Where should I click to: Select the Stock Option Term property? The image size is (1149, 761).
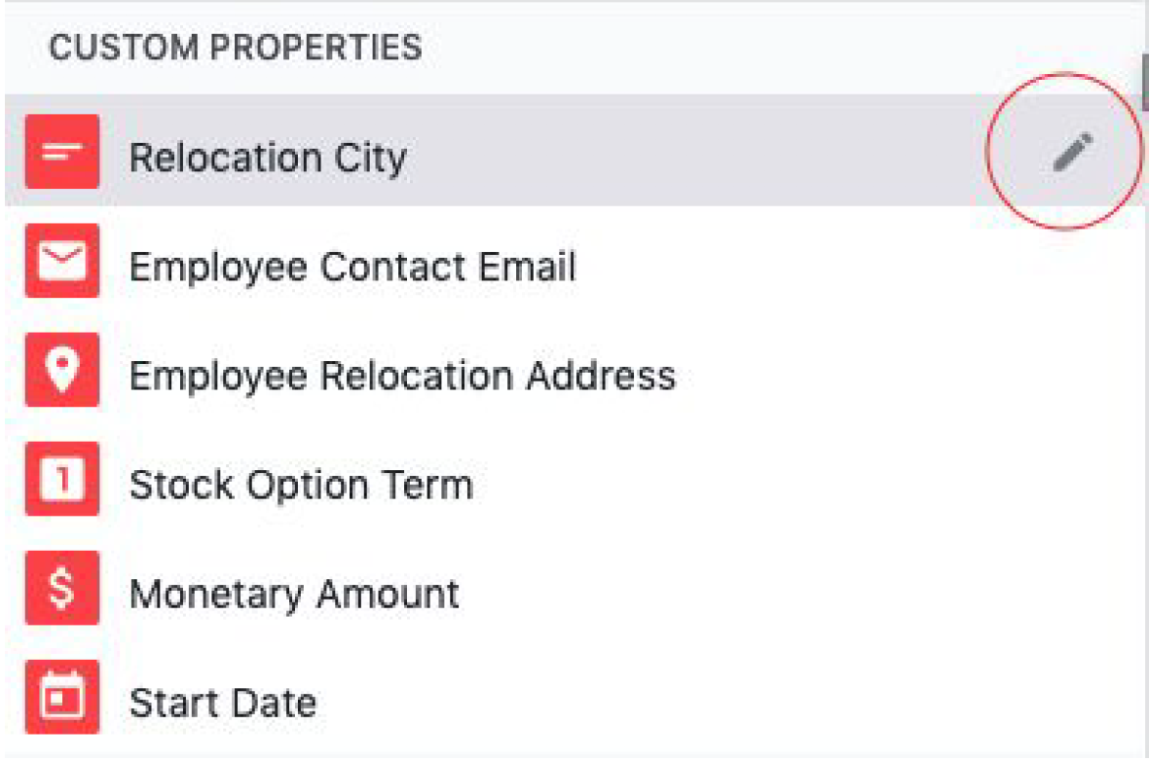pos(301,484)
